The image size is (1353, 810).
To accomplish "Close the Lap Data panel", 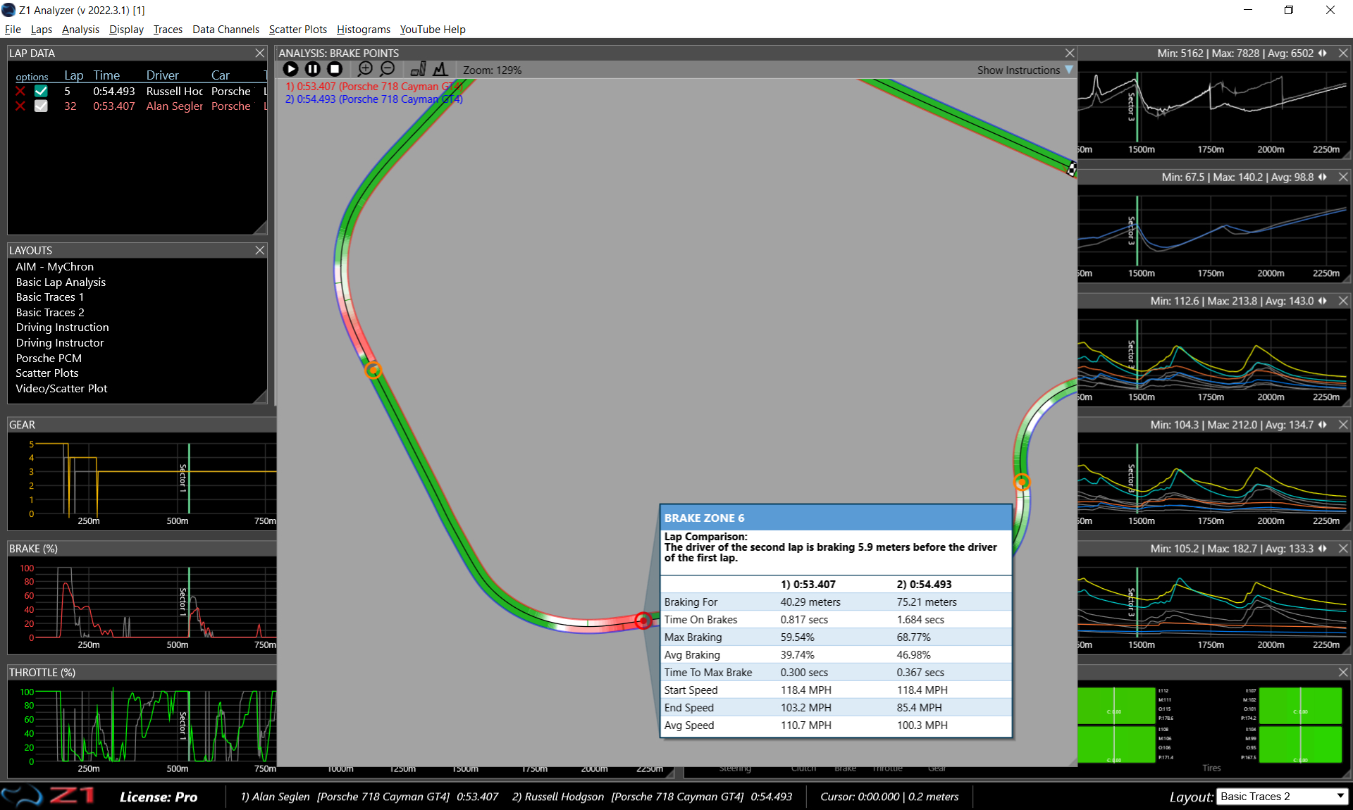I will (260, 53).
